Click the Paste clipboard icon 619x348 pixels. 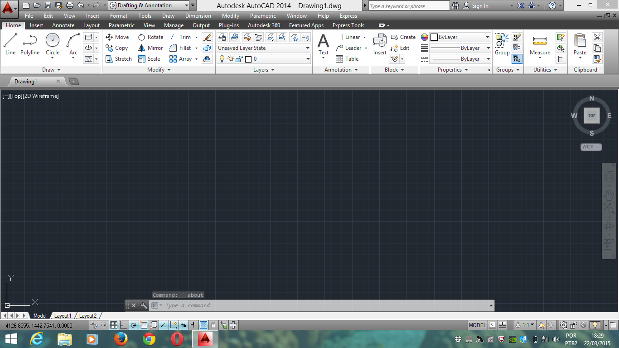[x=580, y=44]
